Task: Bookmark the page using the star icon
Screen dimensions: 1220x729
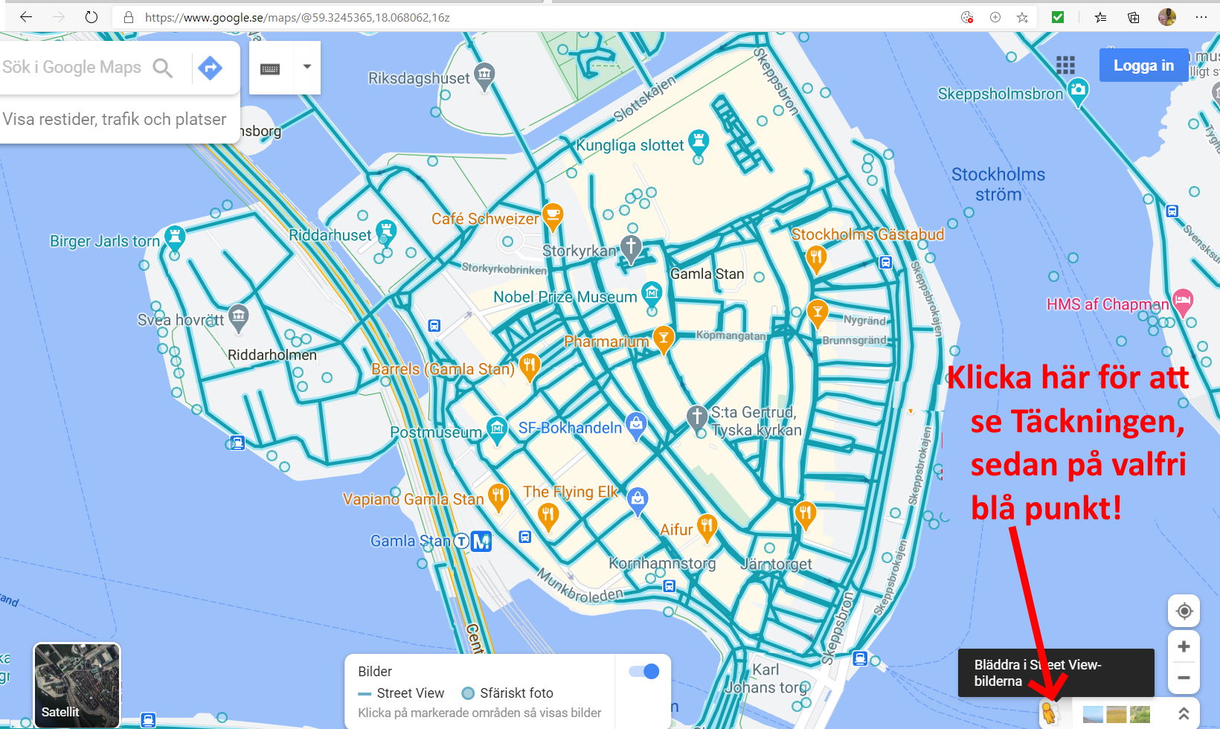Action: coord(1023,17)
